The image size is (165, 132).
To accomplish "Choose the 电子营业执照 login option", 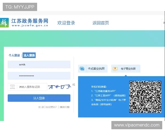I will click(126, 69).
